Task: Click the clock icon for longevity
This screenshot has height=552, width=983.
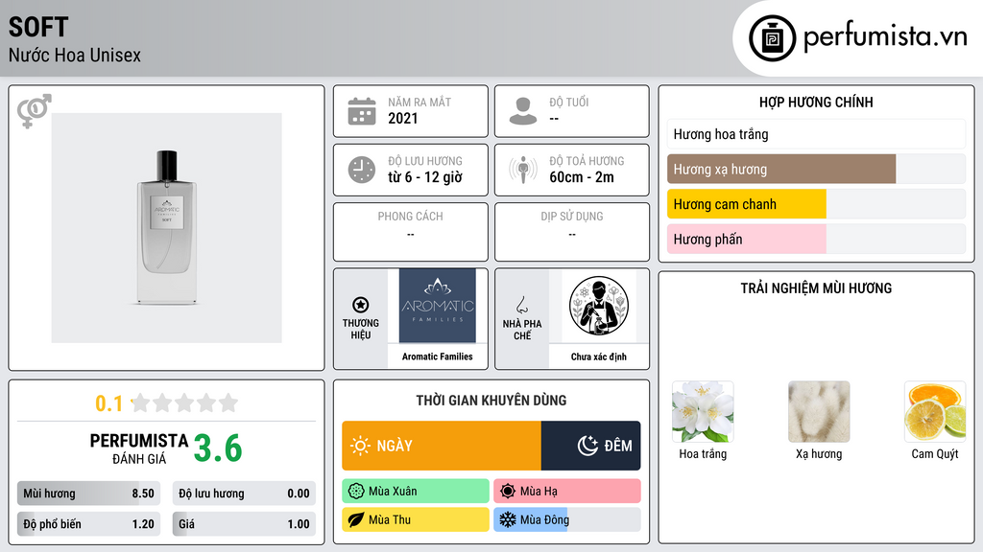Action: 362,170
